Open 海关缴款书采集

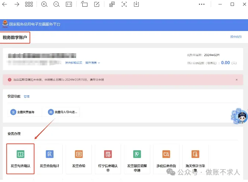coord(195,159)
